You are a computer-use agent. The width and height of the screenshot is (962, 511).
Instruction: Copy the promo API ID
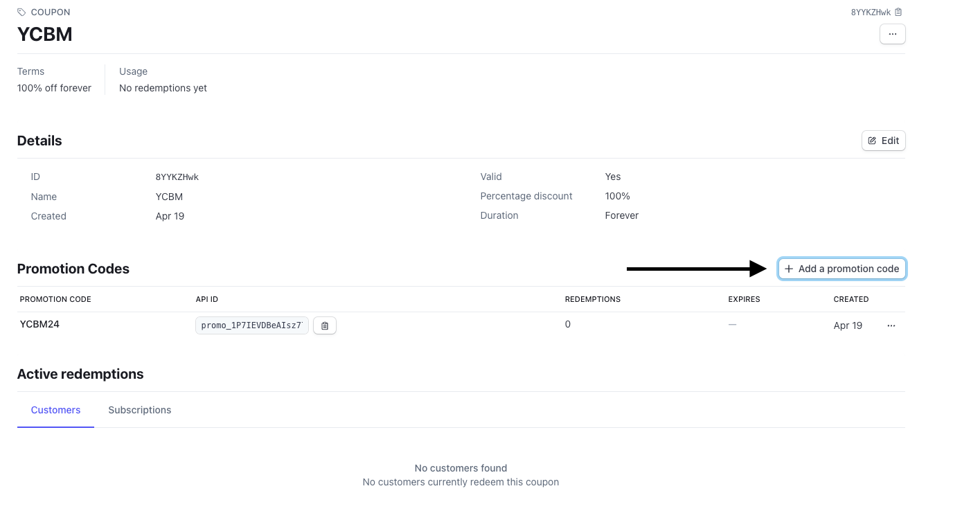pos(325,325)
